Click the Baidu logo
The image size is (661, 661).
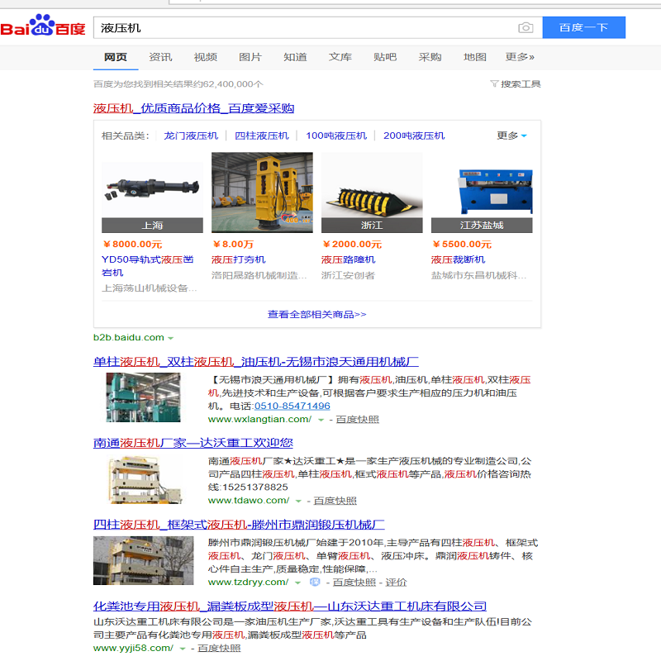point(43,26)
